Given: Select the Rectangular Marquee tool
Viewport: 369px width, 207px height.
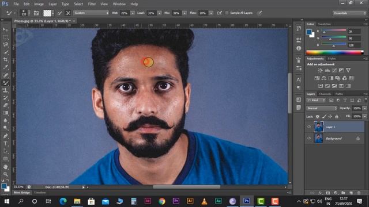Looking at the screenshot, I should (5, 37).
